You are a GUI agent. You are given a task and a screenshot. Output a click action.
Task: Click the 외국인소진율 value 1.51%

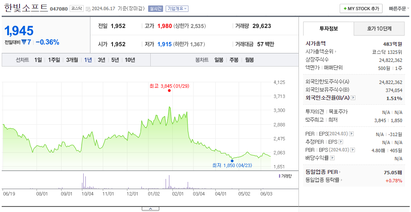394,98
